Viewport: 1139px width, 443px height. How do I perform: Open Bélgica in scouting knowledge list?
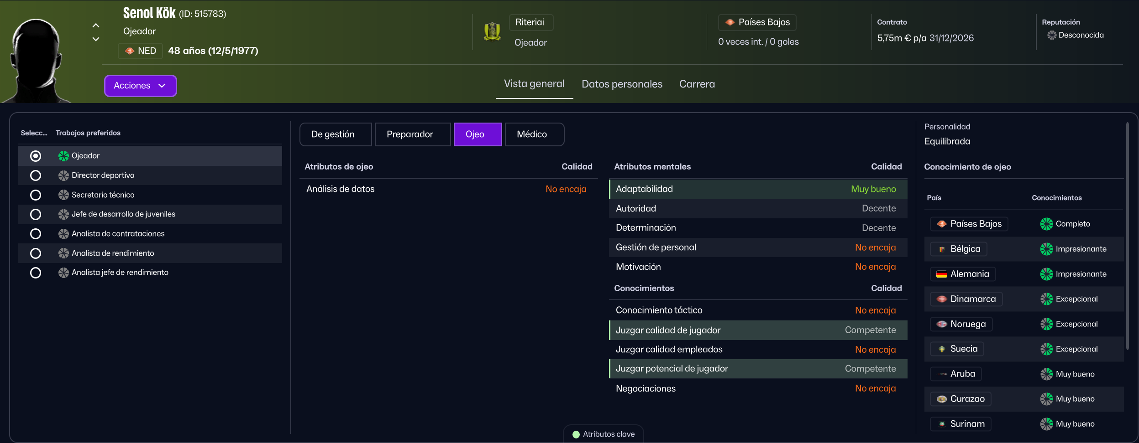958,249
